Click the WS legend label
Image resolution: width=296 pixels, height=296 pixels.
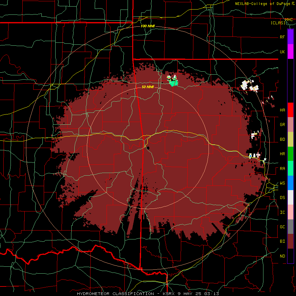coord(283,183)
